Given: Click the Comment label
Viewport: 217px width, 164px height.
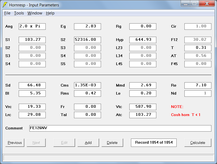Looking at the screenshot, I should click(14, 128).
